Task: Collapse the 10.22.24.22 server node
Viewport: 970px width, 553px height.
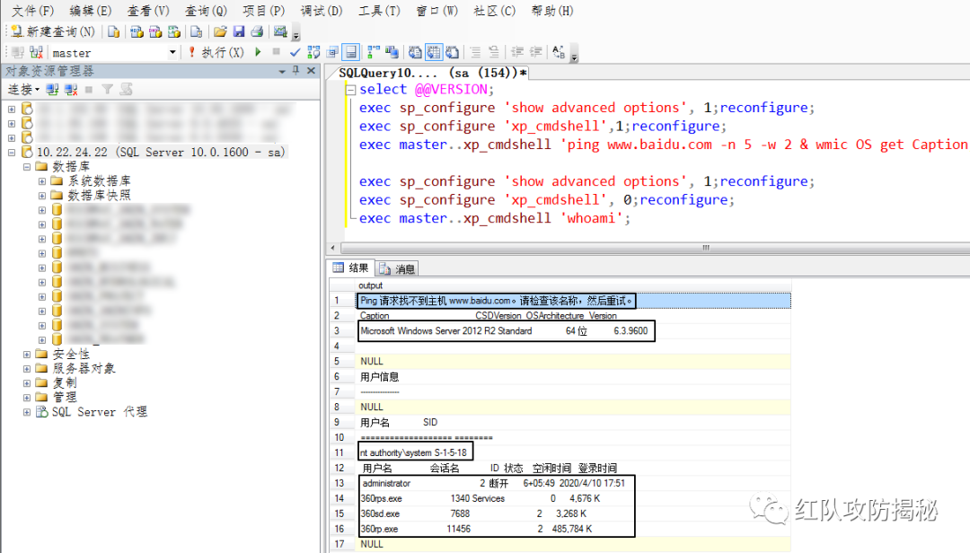Action: (12, 153)
